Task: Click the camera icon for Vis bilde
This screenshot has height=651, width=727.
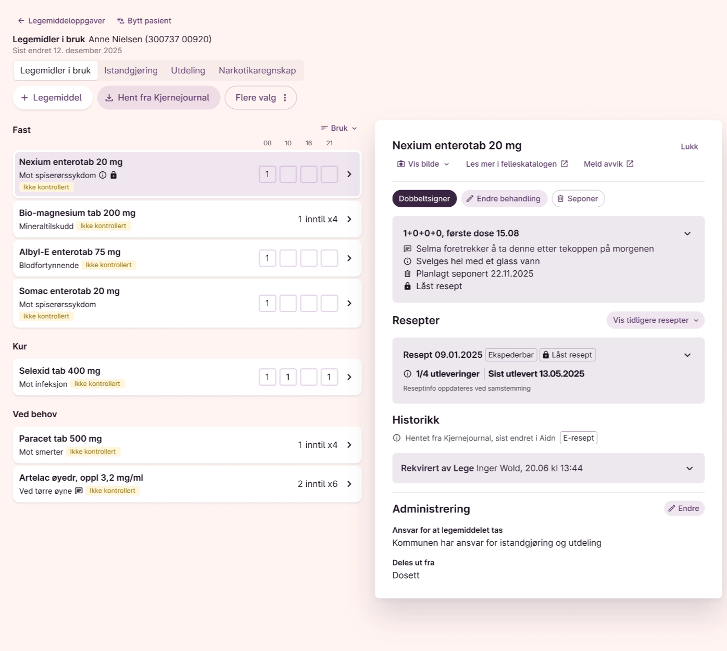Action: click(400, 164)
